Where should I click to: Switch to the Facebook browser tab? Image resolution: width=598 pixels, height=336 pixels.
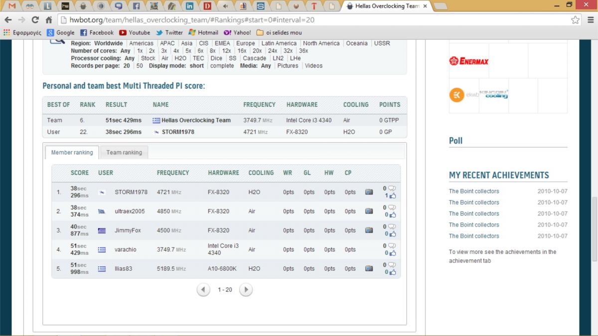pos(136,6)
